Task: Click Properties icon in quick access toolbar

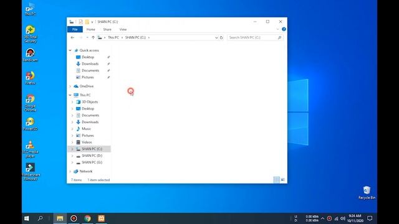Action: click(x=80, y=22)
